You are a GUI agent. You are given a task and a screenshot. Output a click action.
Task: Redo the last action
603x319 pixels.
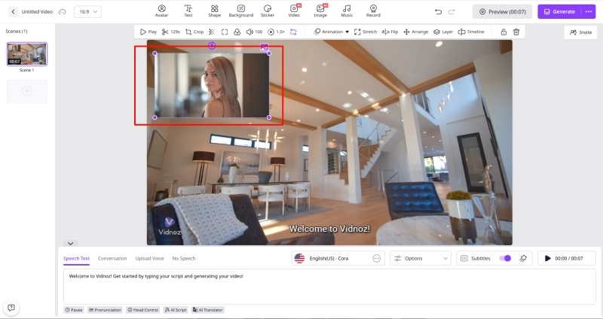[x=451, y=11]
